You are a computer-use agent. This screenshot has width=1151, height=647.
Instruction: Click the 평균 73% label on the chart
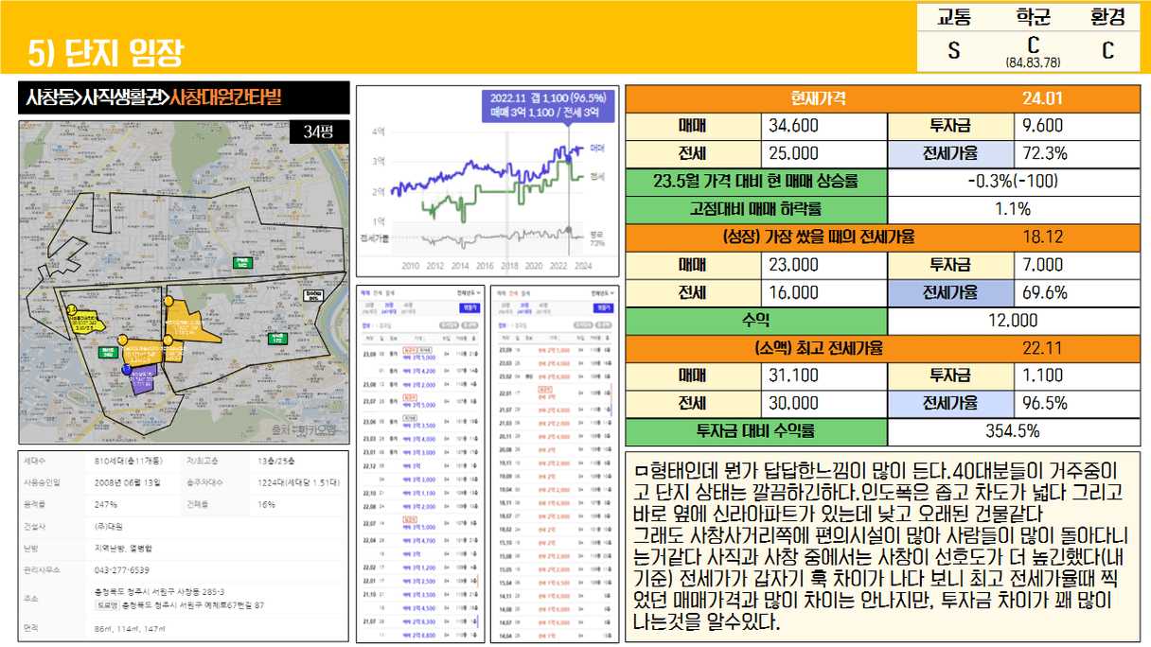[x=597, y=237]
